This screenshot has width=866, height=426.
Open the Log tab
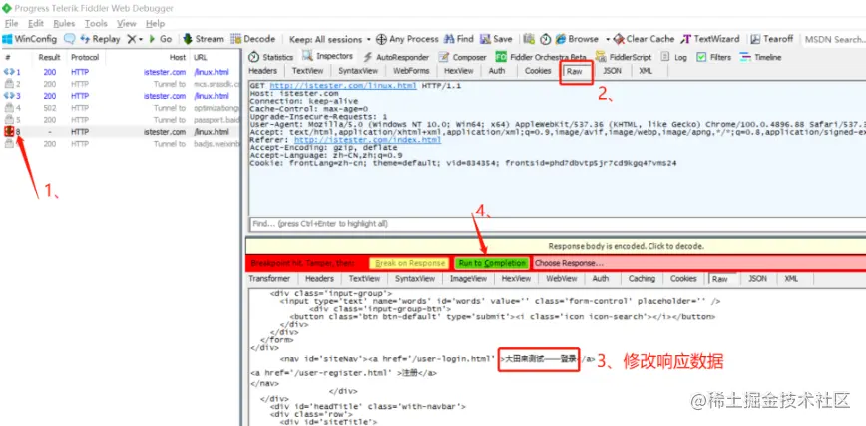coord(674,57)
